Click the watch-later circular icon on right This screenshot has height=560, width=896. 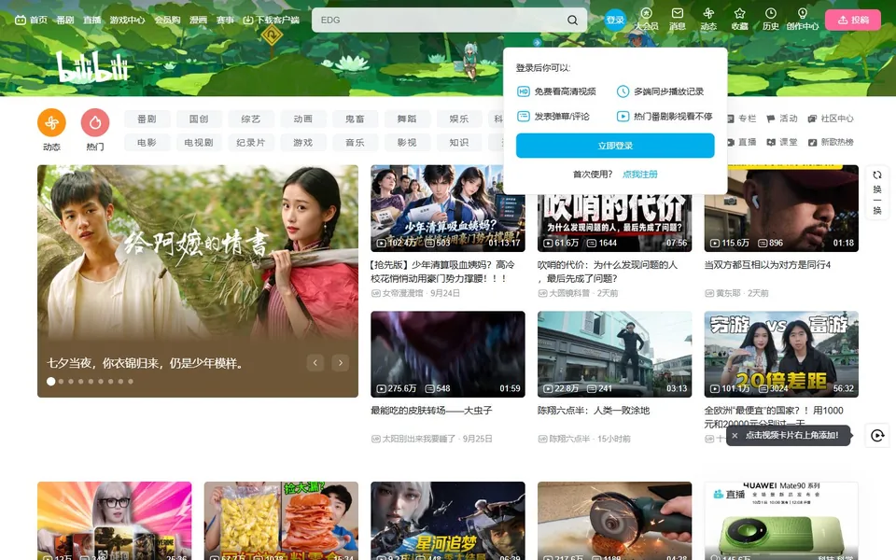[x=877, y=436]
